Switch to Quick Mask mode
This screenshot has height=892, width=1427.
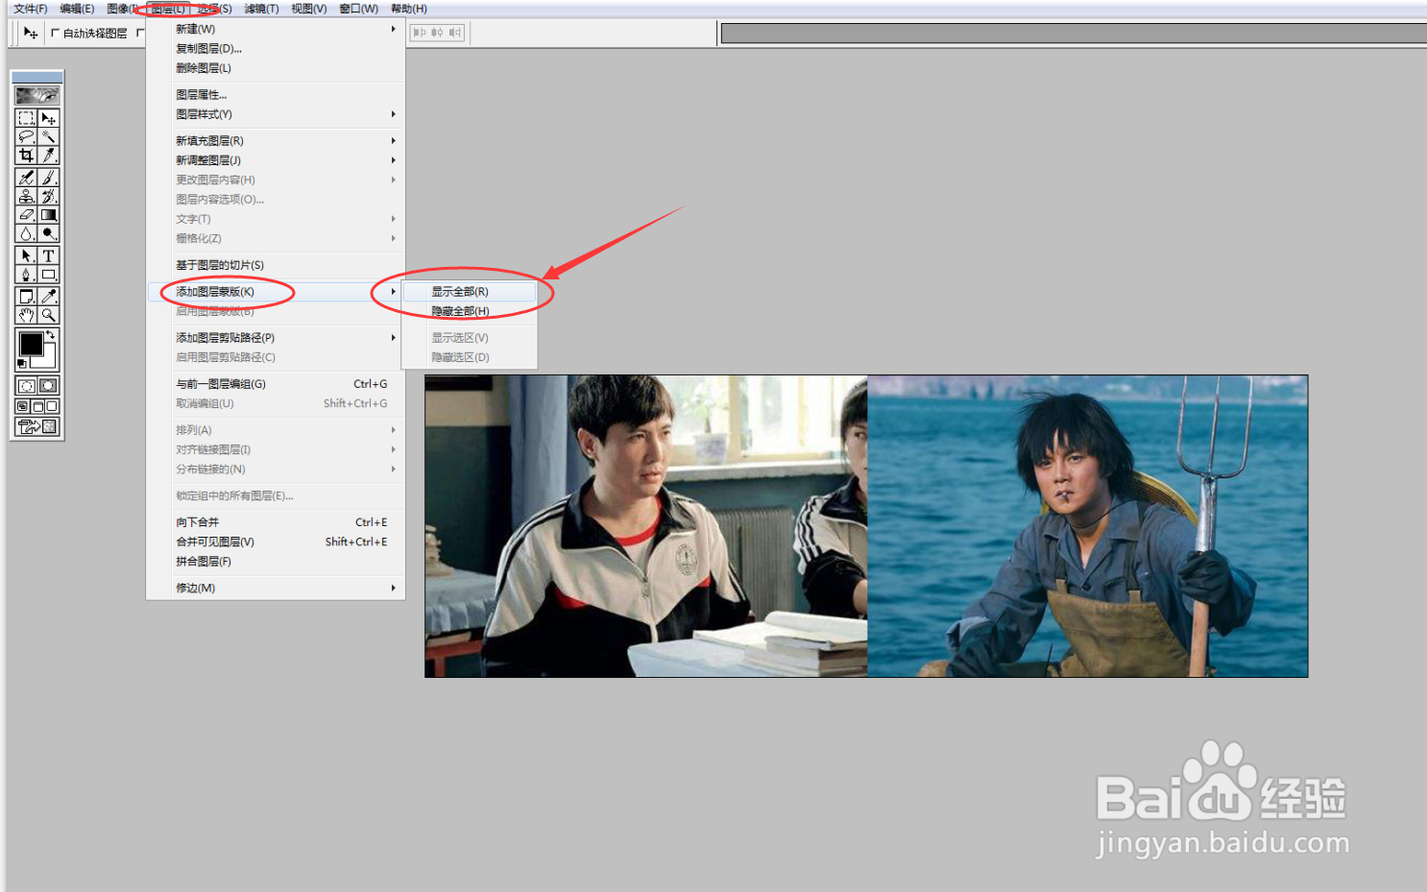pyautogui.click(x=48, y=386)
